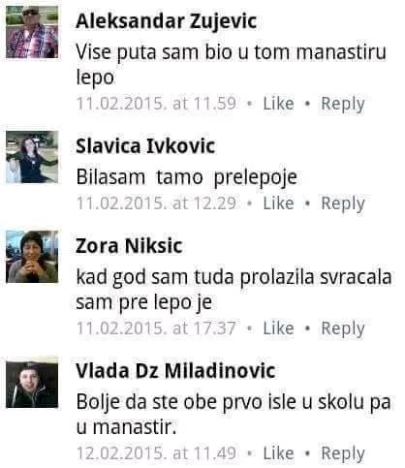The width and height of the screenshot is (405, 468).
Task: Click the name Vlada Dz Miladinovic
Action: (x=175, y=371)
